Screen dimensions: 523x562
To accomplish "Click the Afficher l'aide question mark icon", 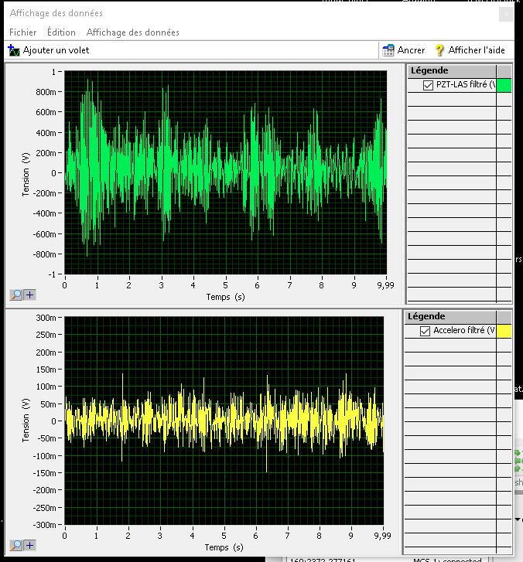I will pyautogui.click(x=439, y=50).
